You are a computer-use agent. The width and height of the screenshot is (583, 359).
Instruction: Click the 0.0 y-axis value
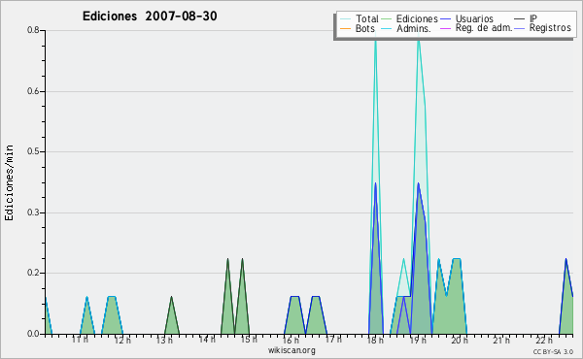click(x=33, y=334)
